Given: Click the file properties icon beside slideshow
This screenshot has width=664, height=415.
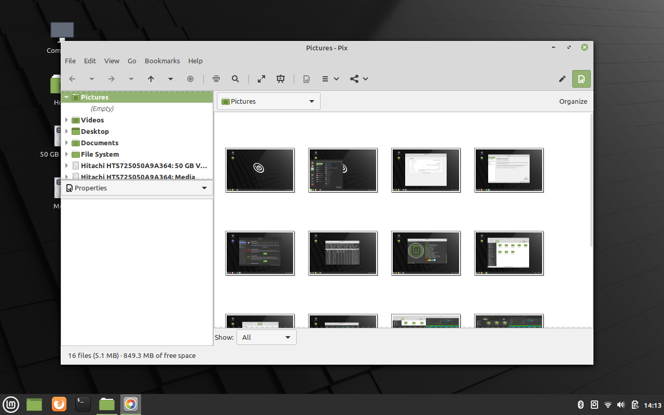Looking at the screenshot, I should (x=307, y=79).
